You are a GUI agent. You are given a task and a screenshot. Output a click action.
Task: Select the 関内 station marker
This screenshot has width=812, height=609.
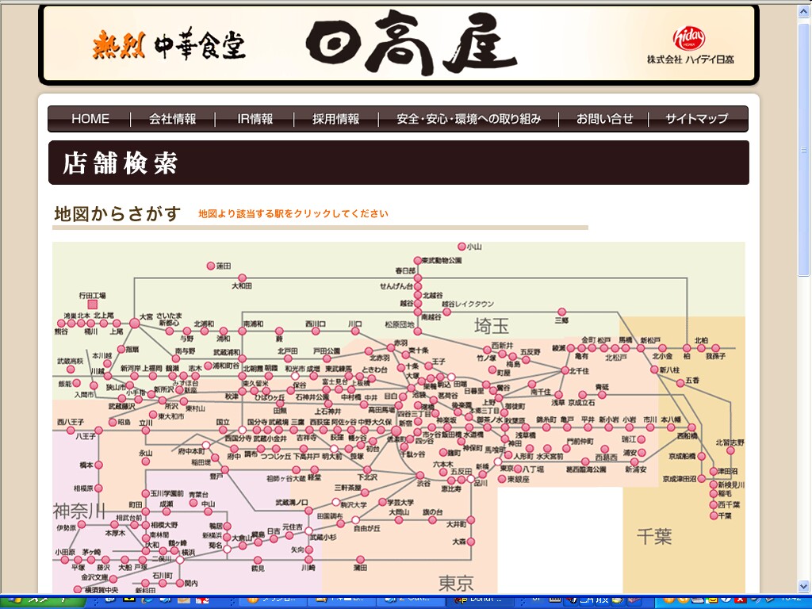click(x=180, y=583)
